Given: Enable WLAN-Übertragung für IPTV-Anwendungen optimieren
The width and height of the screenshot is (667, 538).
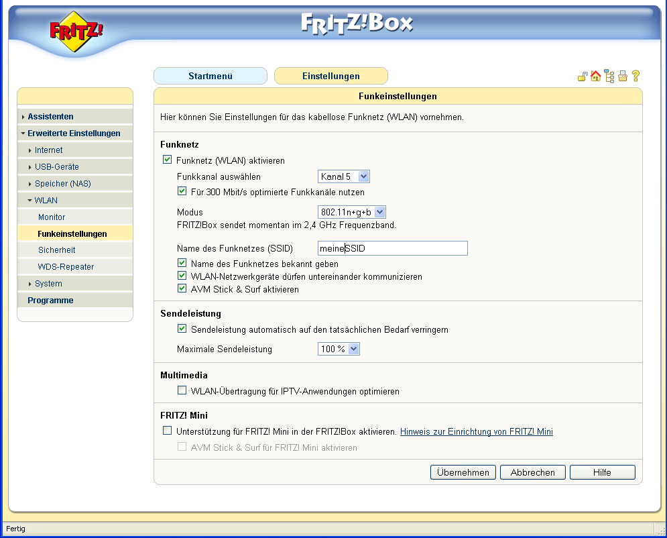Looking at the screenshot, I should (x=182, y=390).
